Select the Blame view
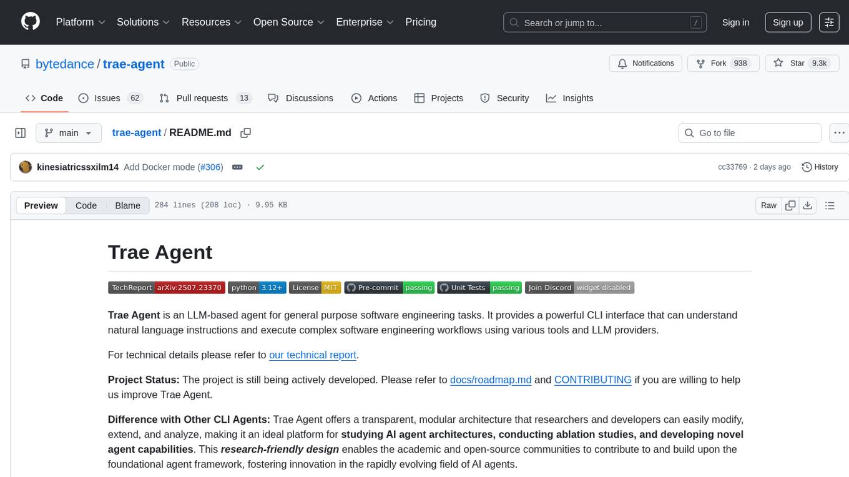Screen dimensions: 849x477 (128, 205)
